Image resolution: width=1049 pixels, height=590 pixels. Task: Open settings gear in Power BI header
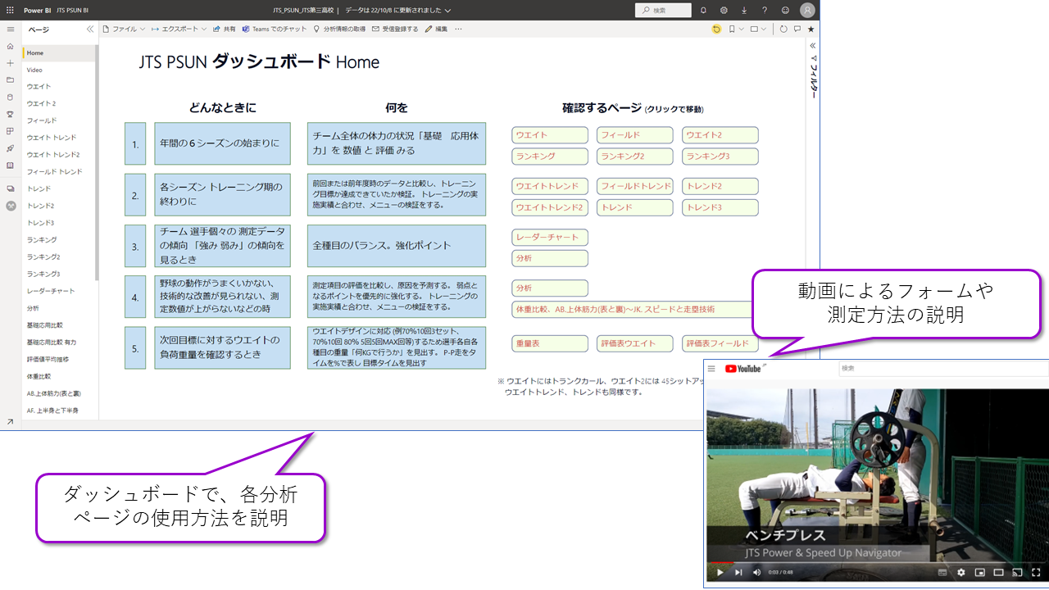coord(724,11)
